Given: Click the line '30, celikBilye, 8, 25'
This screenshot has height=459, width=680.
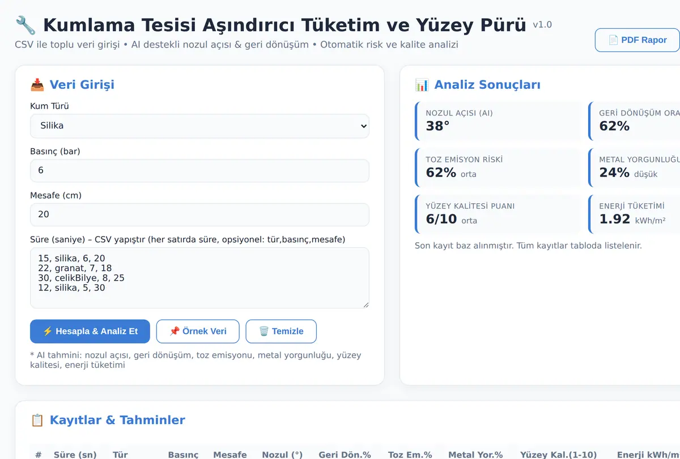Looking at the screenshot, I should (x=81, y=278).
